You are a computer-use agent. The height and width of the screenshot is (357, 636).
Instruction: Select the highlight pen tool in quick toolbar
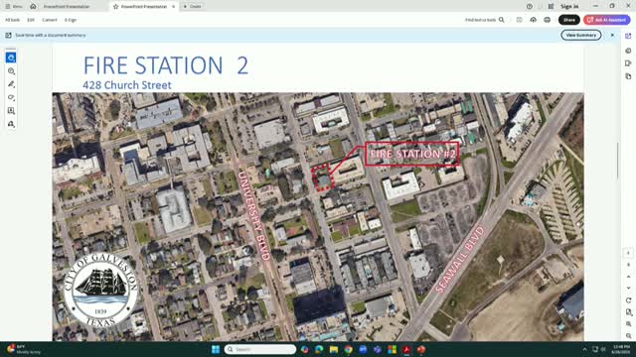coord(11,84)
